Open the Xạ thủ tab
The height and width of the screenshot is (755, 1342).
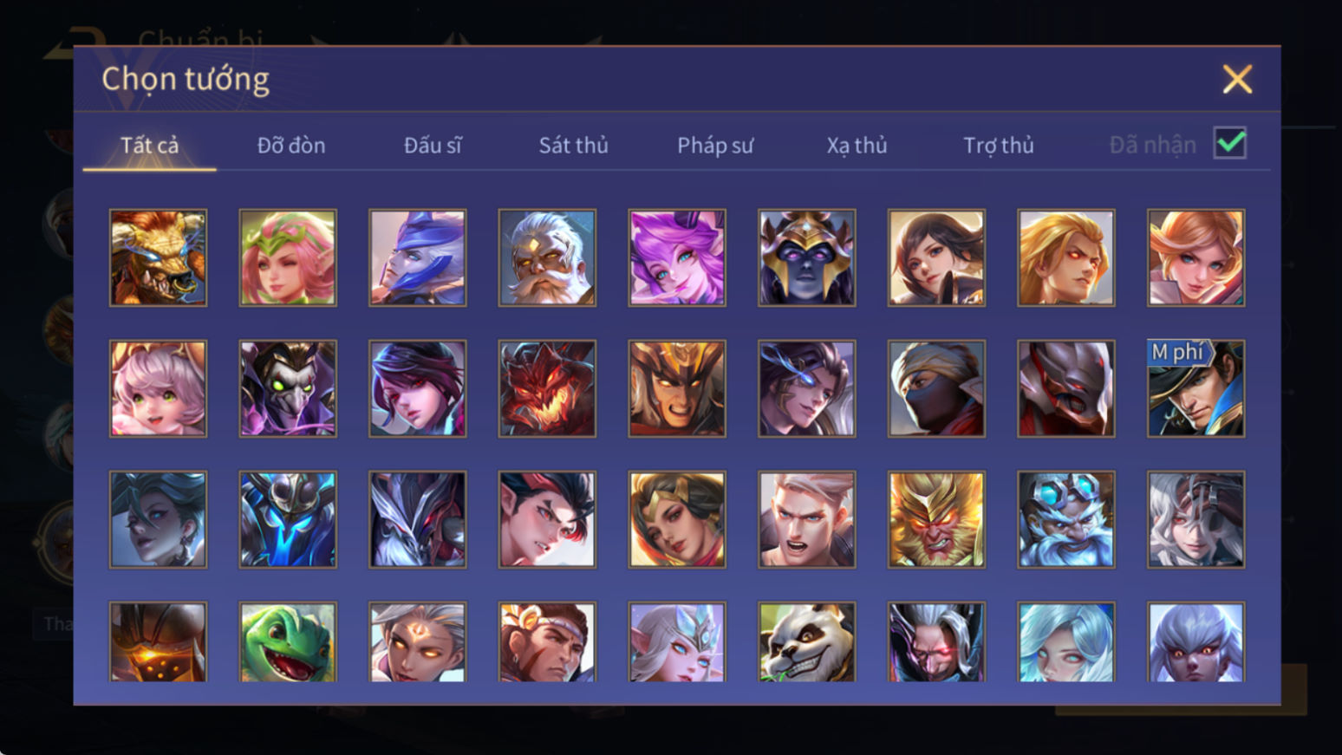857,145
